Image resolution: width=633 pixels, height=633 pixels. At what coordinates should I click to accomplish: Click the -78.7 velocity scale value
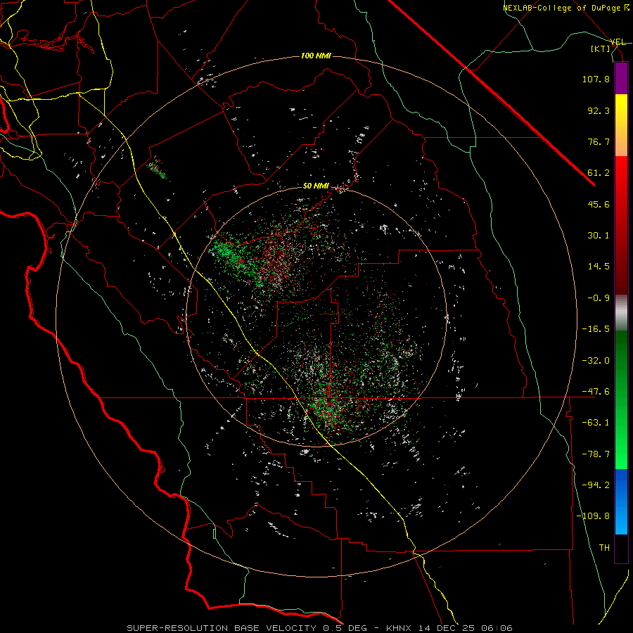(x=596, y=454)
